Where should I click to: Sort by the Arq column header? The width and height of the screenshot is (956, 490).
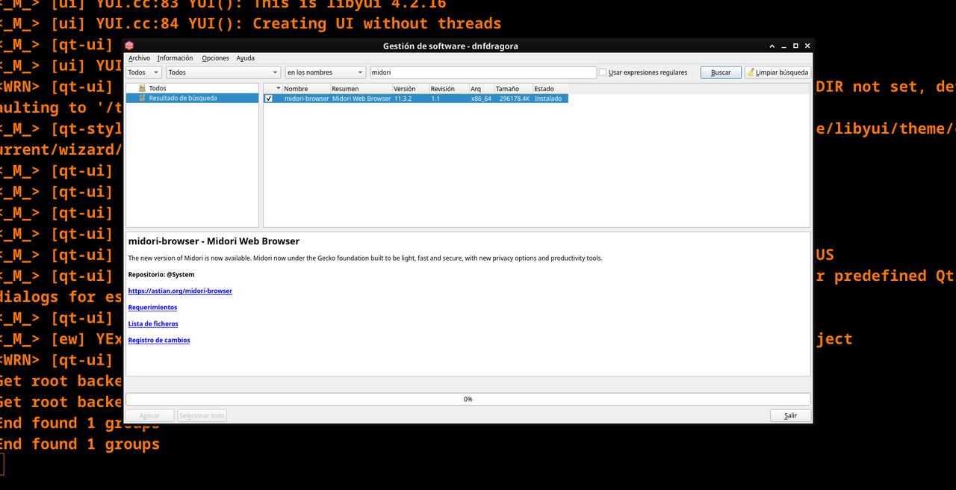(x=482, y=88)
